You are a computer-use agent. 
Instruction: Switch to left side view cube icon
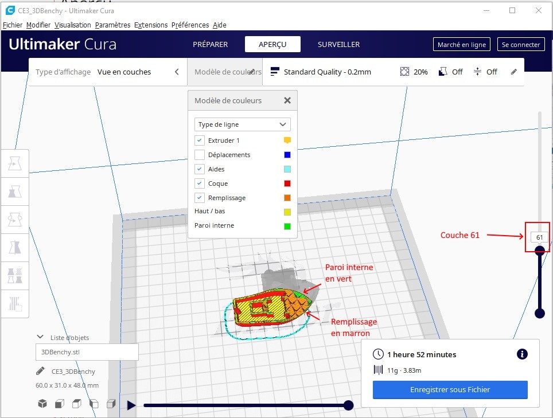pos(94,404)
